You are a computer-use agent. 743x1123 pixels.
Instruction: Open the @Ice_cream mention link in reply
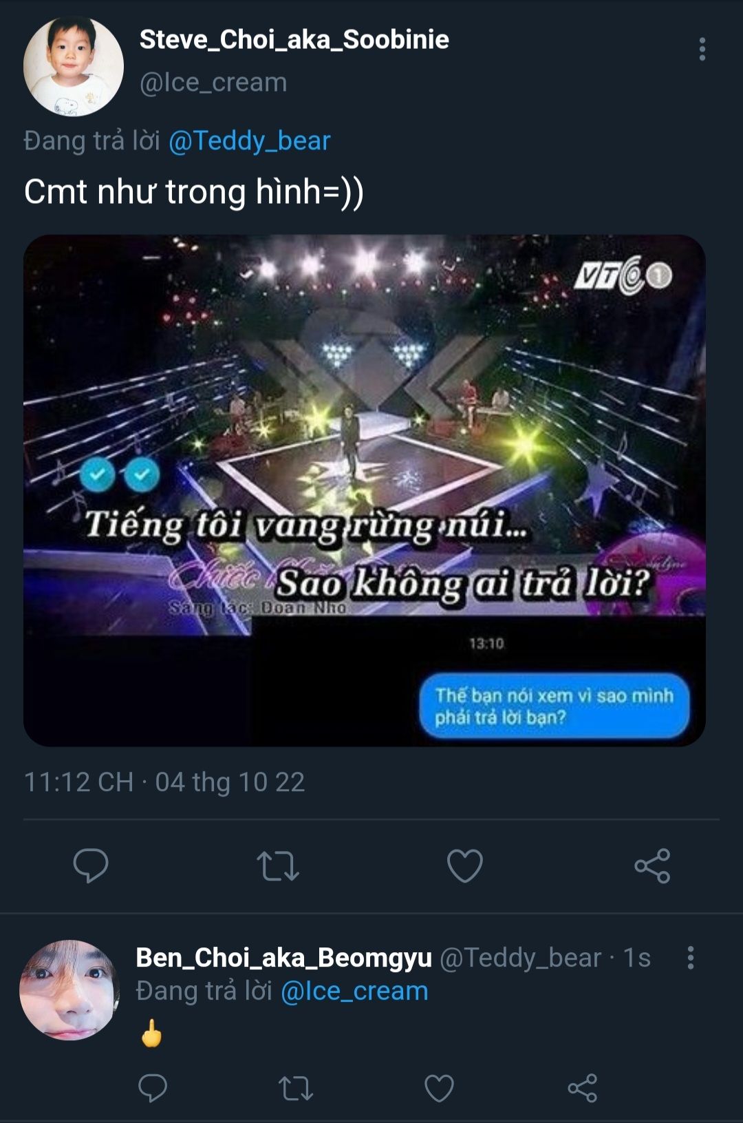pyautogui.click(x=354, y=991)
